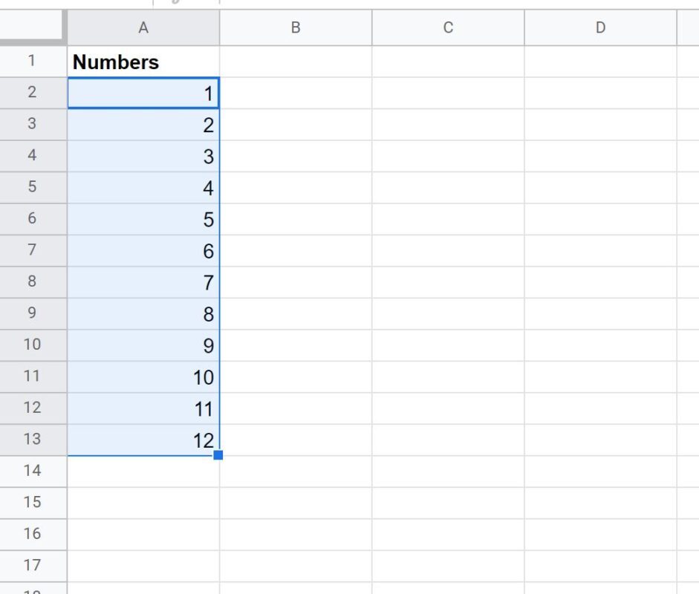Select column C header
This screenshot has width=699, height=594.
click(x=448, y=27)
